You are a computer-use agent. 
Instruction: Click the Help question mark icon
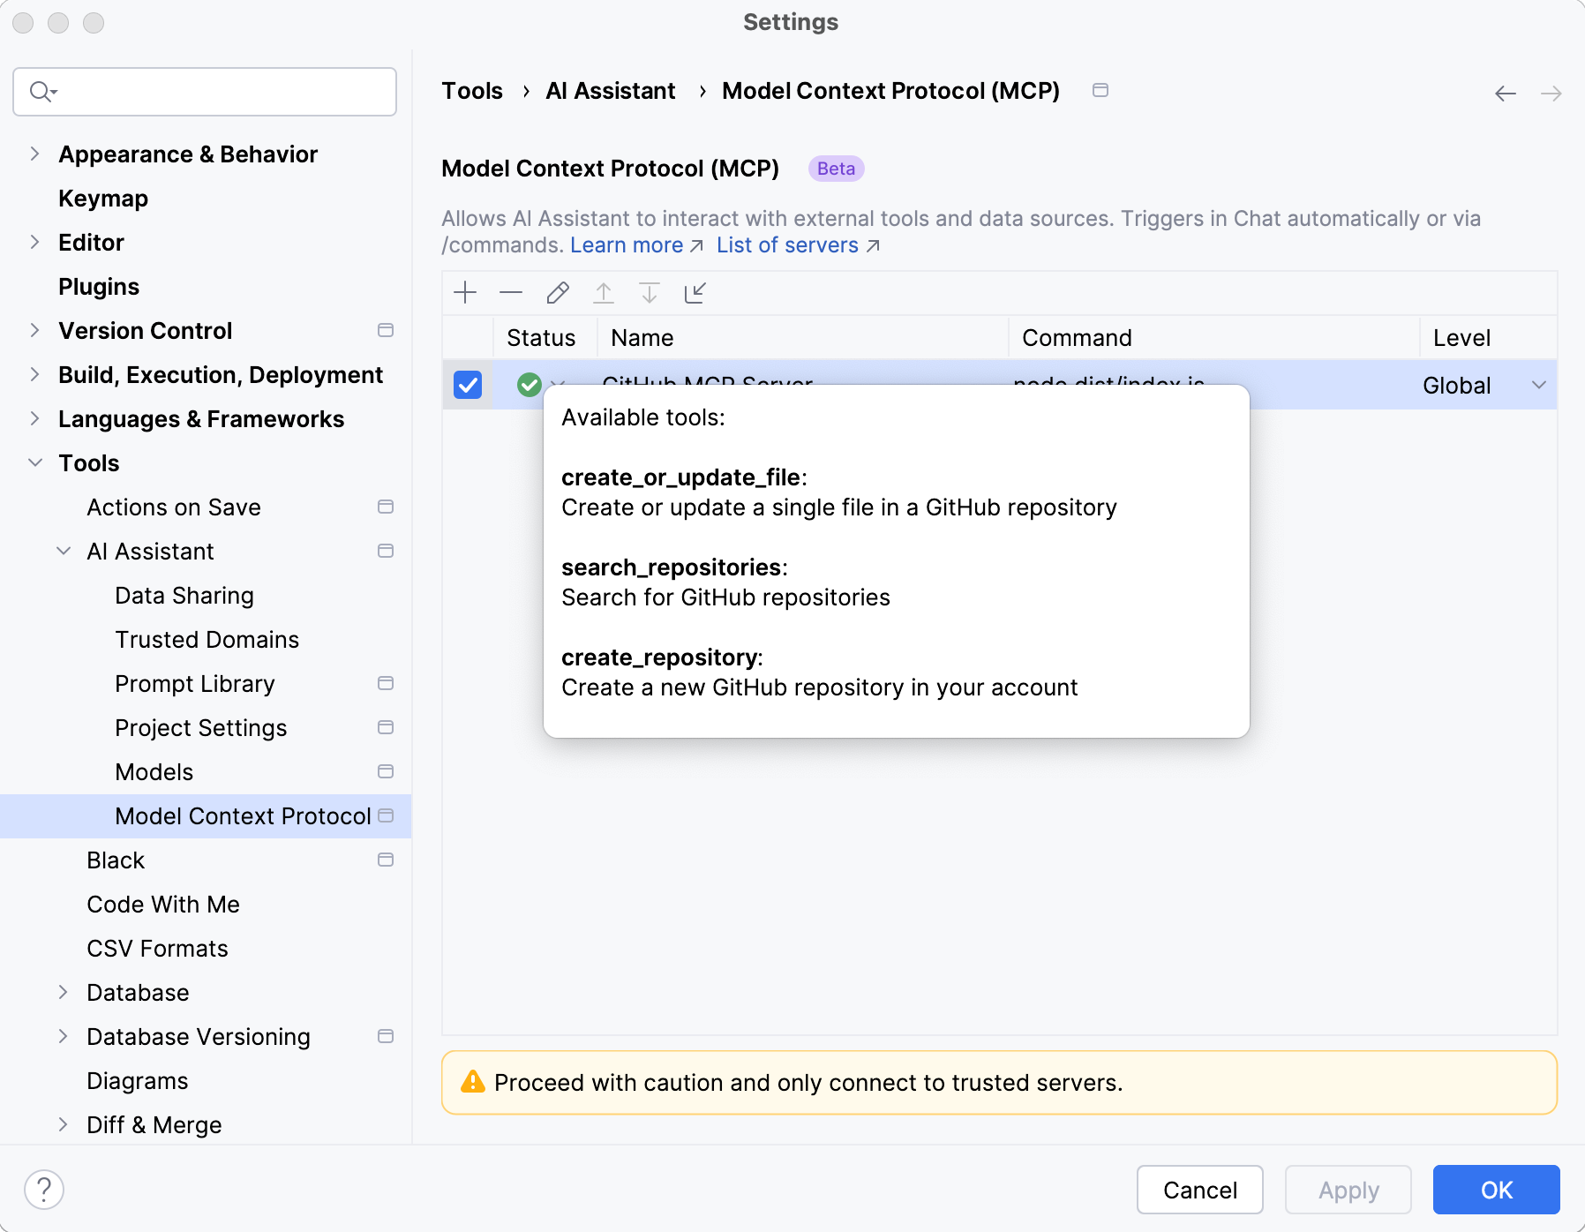[x=44, y=1190]
